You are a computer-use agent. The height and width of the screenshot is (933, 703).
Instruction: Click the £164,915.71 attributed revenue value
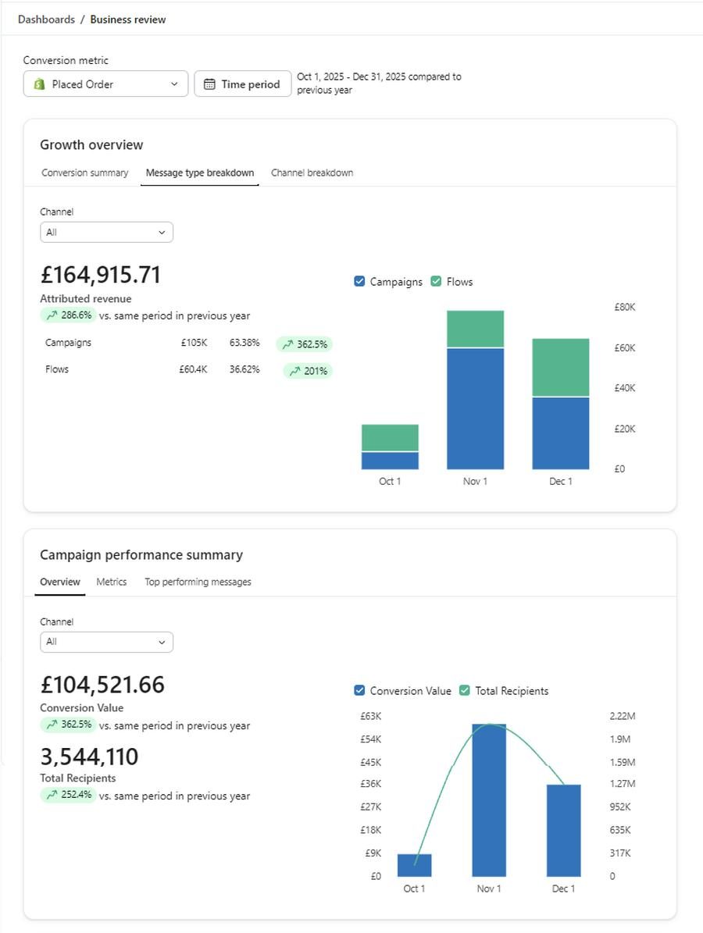[x=101, y=275]
